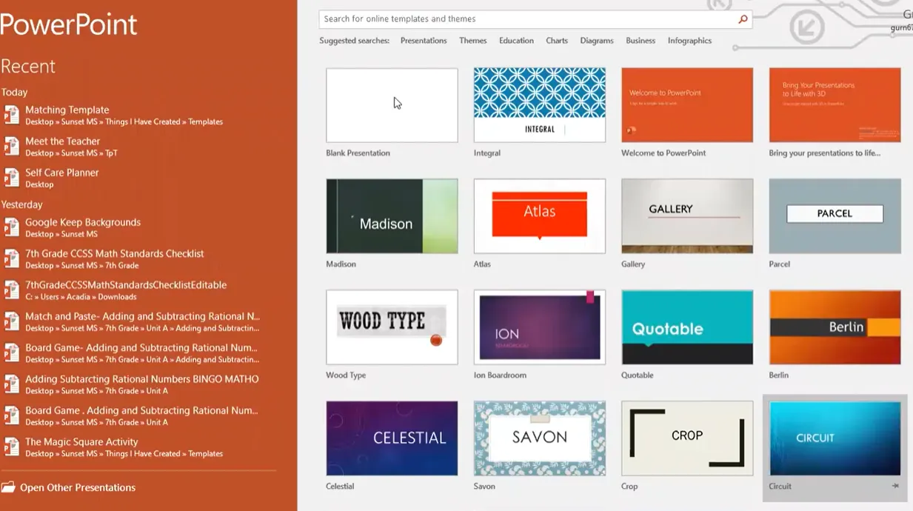Click the Google Keep Backgrounds file icon
The height and width of the screenshot is (511, 913).
tap(12, 227)
